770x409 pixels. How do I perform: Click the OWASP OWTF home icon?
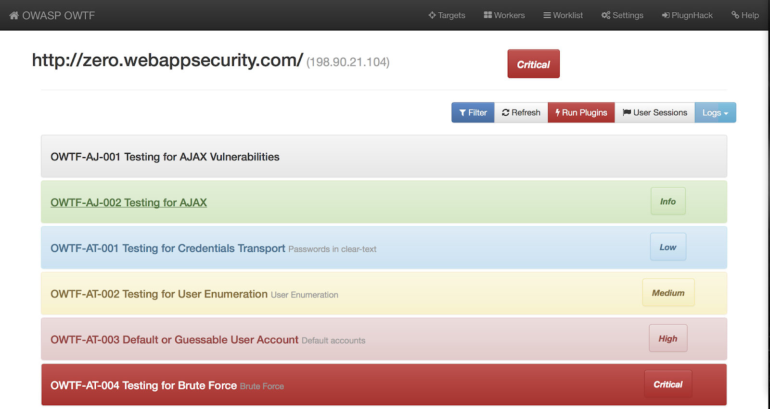(x=14, y=15)
